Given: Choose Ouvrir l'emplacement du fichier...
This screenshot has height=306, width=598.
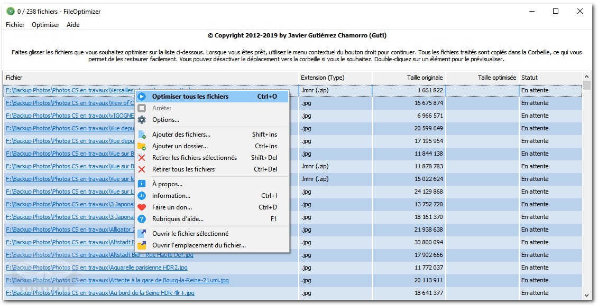Looking at the screenshot, I should point(213,245).
